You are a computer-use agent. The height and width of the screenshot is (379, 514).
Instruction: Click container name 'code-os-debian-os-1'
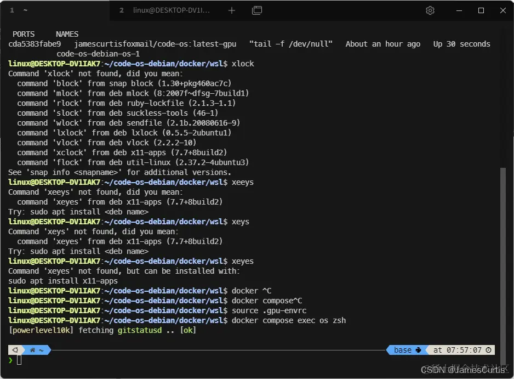point(98,54)
